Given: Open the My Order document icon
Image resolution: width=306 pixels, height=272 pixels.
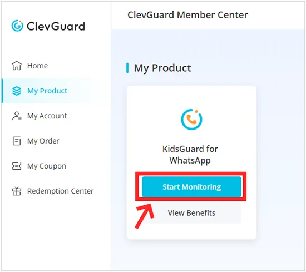Looking at the screenshot, I should click(x=17, y=141).
